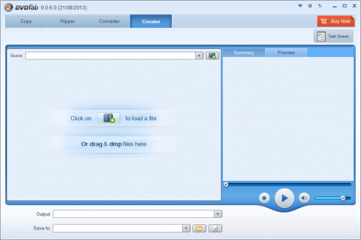
Task: Expand the Output dropdown list
Action: (x=218, y=214)
